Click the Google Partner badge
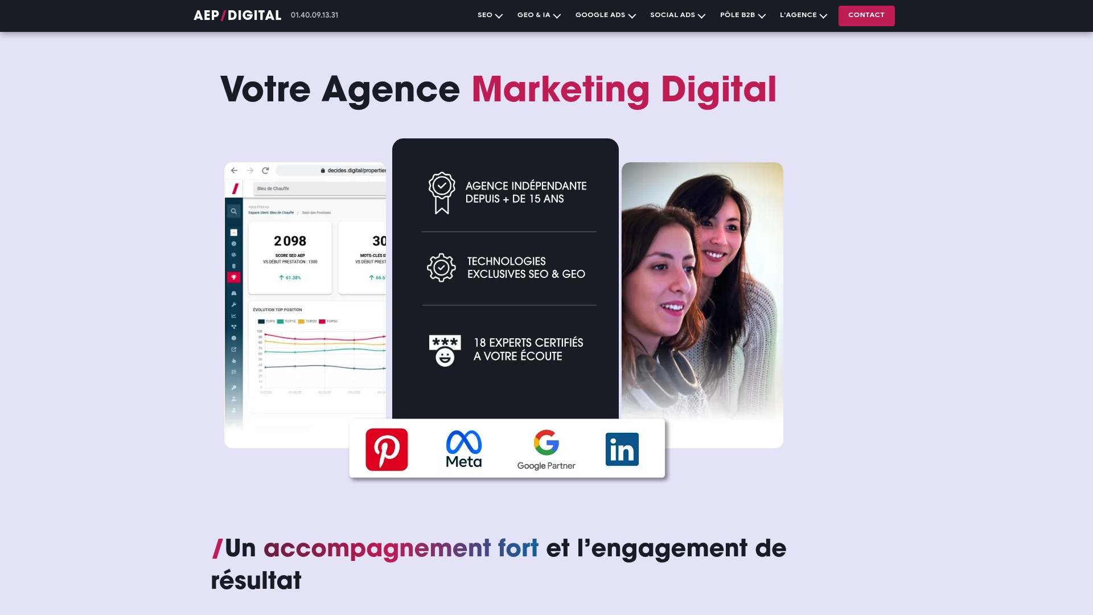The width and height of the screenshot is (1093, 615). pos(546,450)
